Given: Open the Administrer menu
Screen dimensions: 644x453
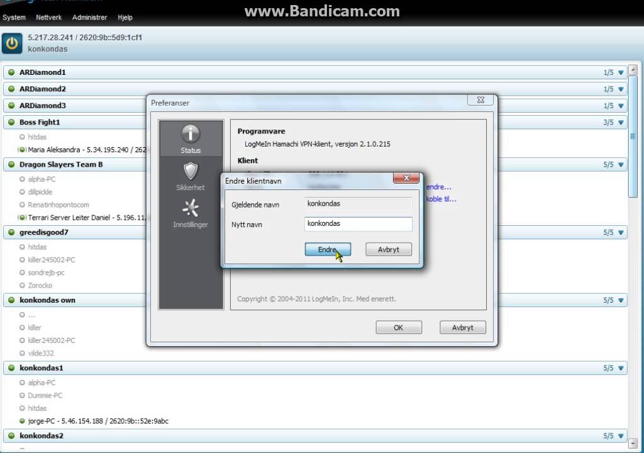Looking at the screenshot, I should pos(89,17).
